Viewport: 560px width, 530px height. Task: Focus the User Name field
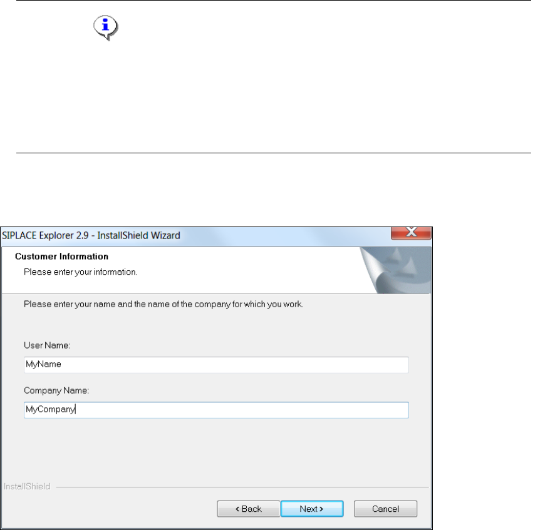pos(216,365)
